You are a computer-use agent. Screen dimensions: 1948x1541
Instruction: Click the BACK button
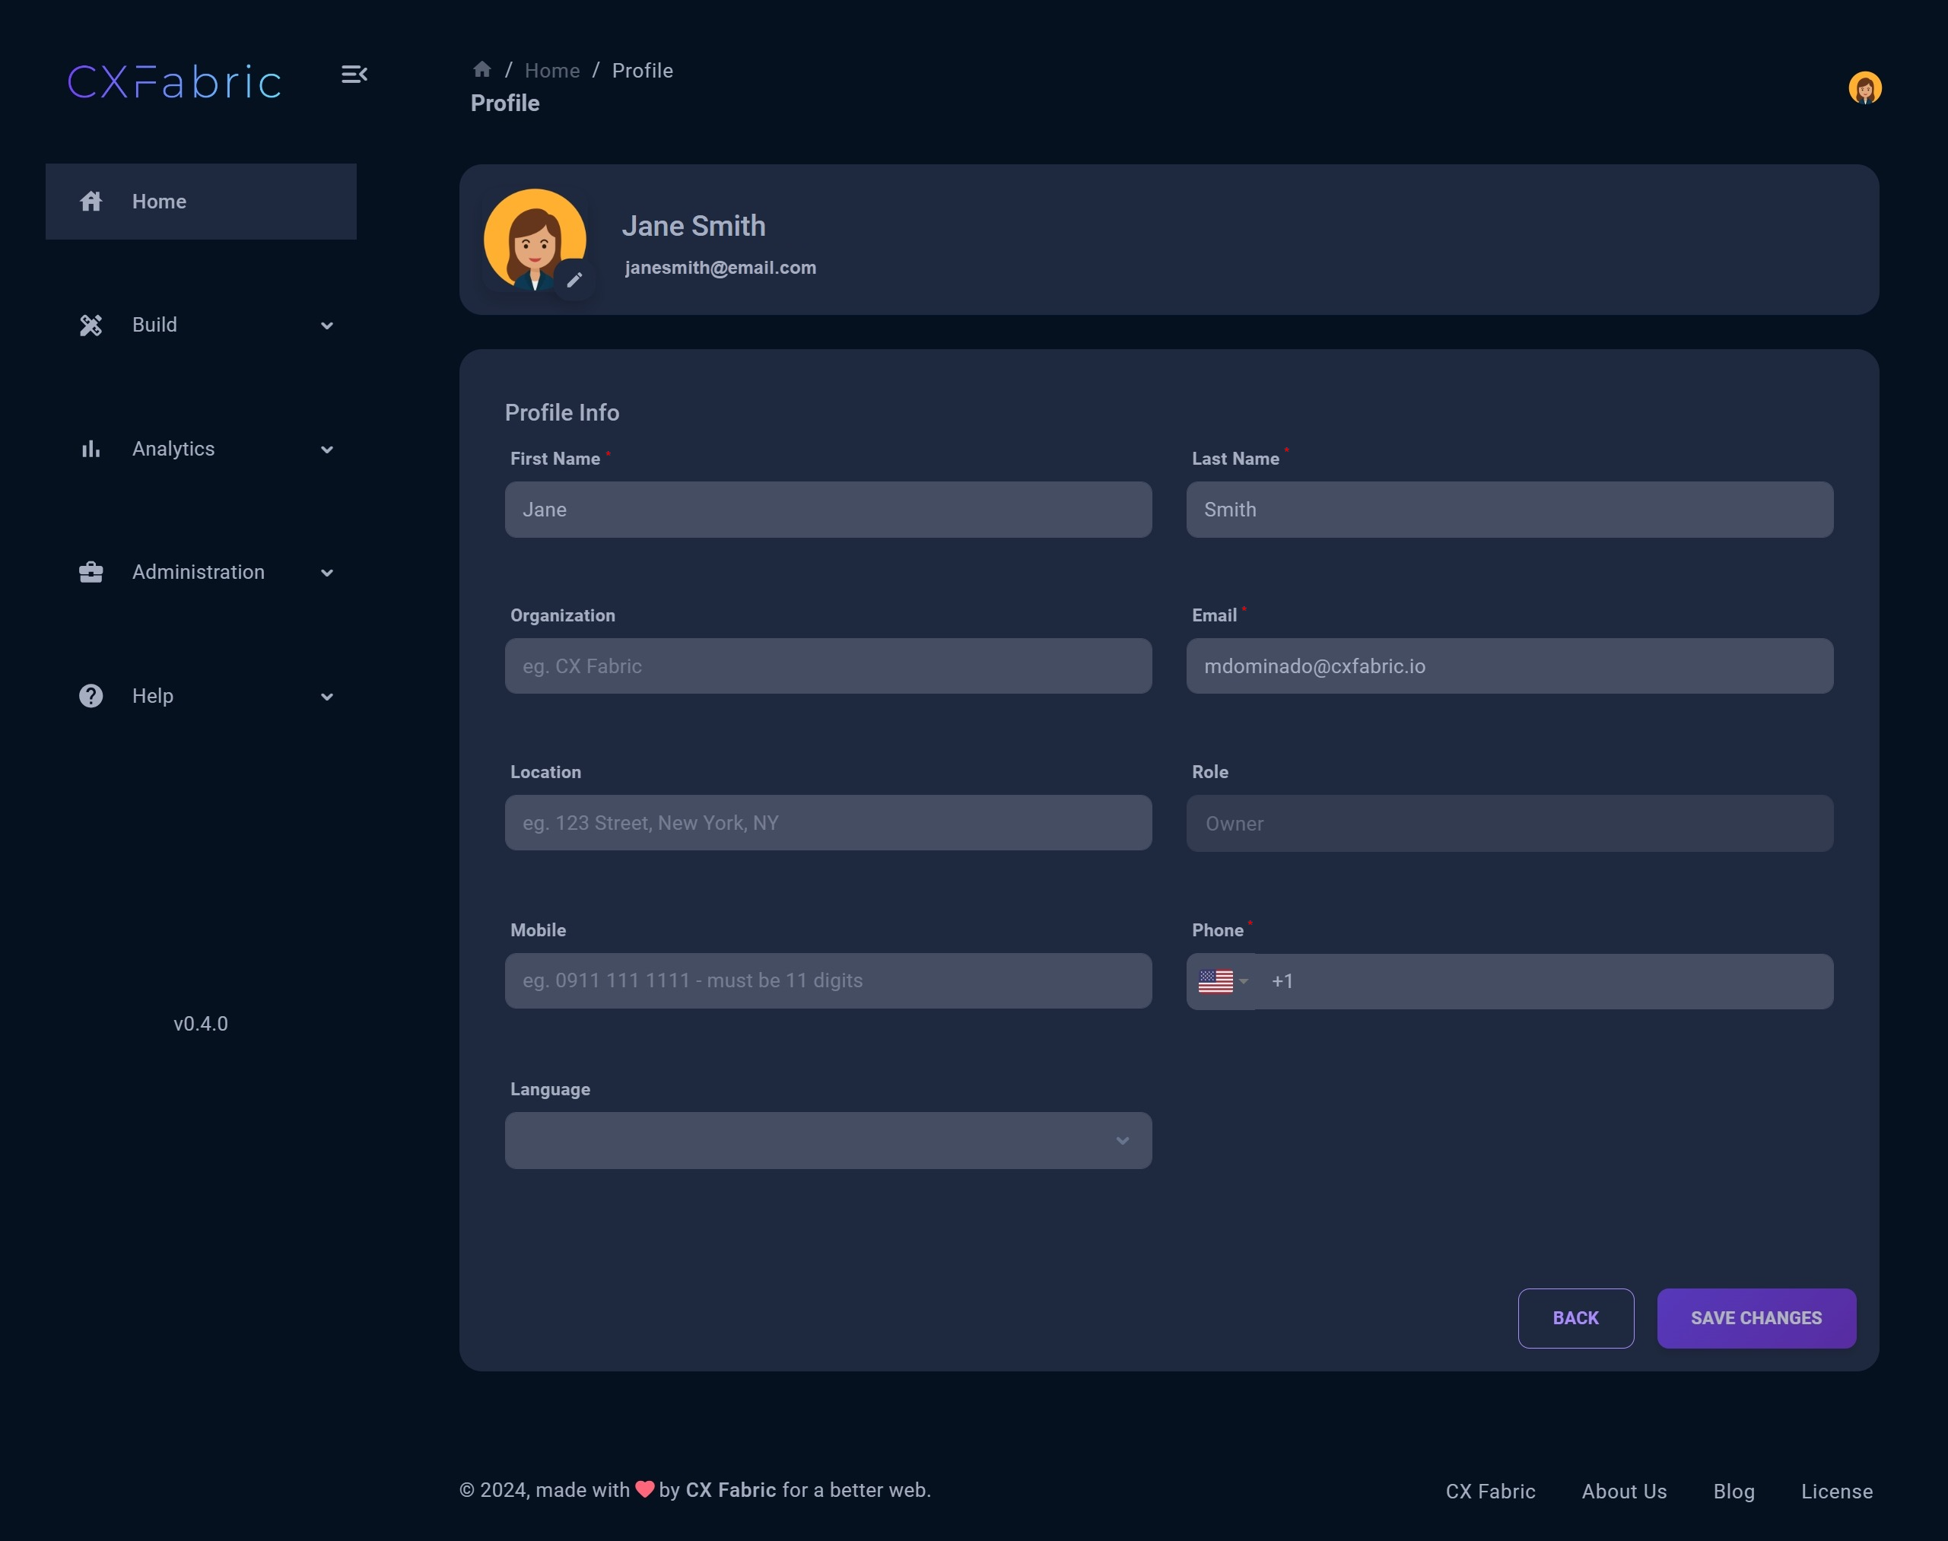(x=1575, y=1318)
